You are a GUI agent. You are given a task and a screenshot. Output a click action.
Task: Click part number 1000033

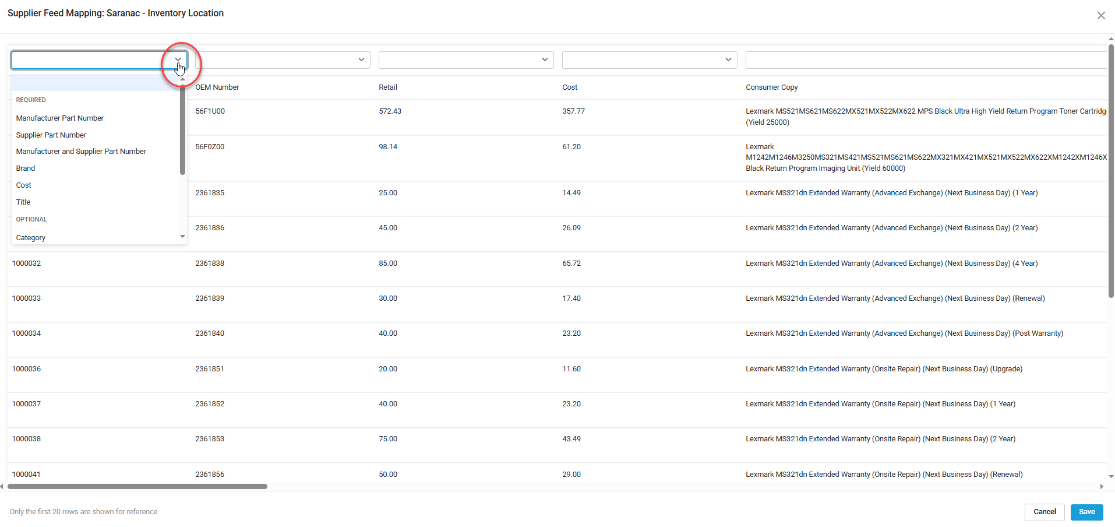tap(26, 298)
